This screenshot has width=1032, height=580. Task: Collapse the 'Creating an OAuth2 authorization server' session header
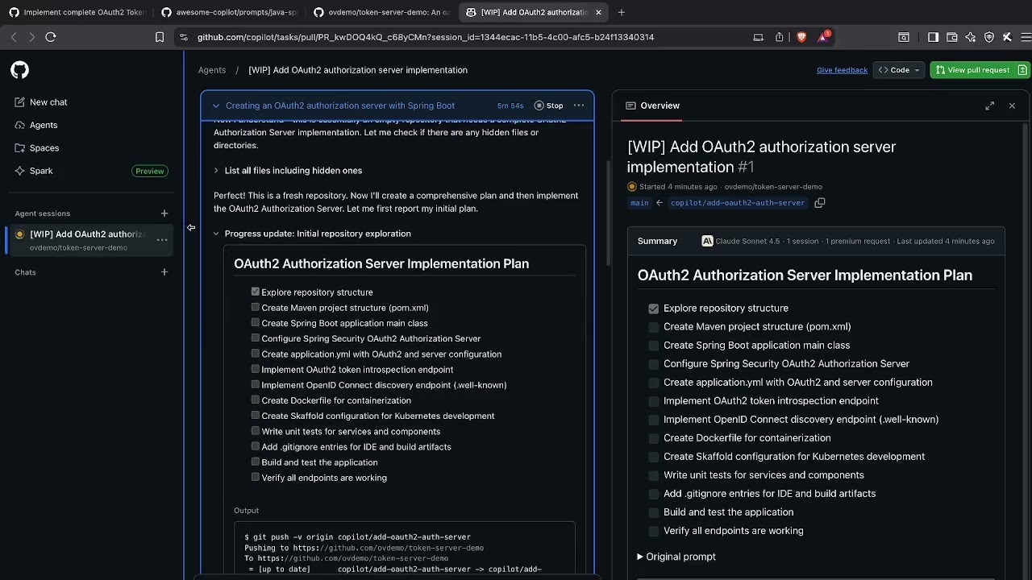216,106
